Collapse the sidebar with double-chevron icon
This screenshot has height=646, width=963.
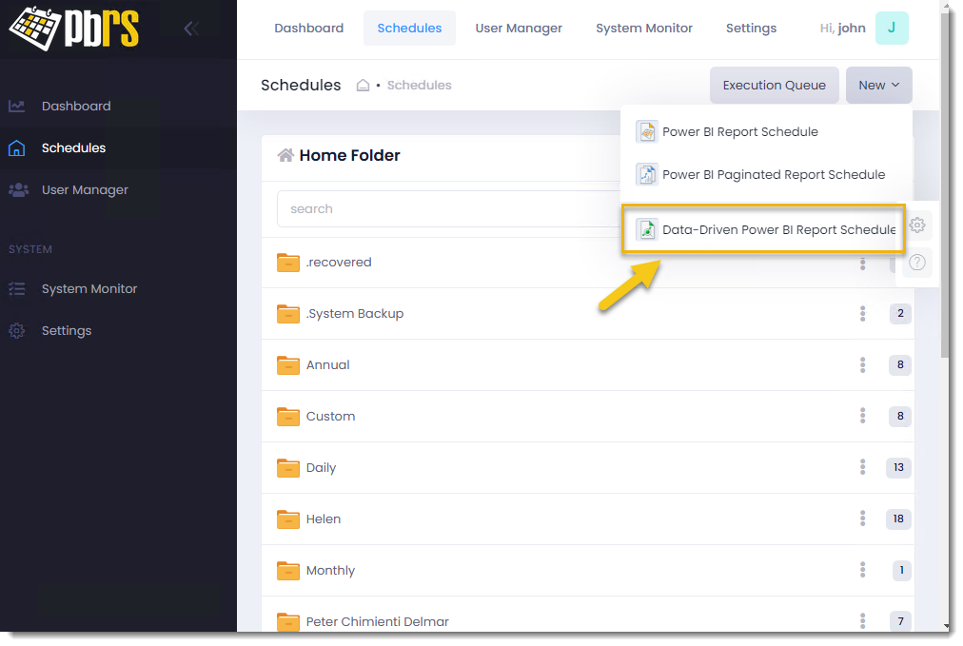coord(191,29)
